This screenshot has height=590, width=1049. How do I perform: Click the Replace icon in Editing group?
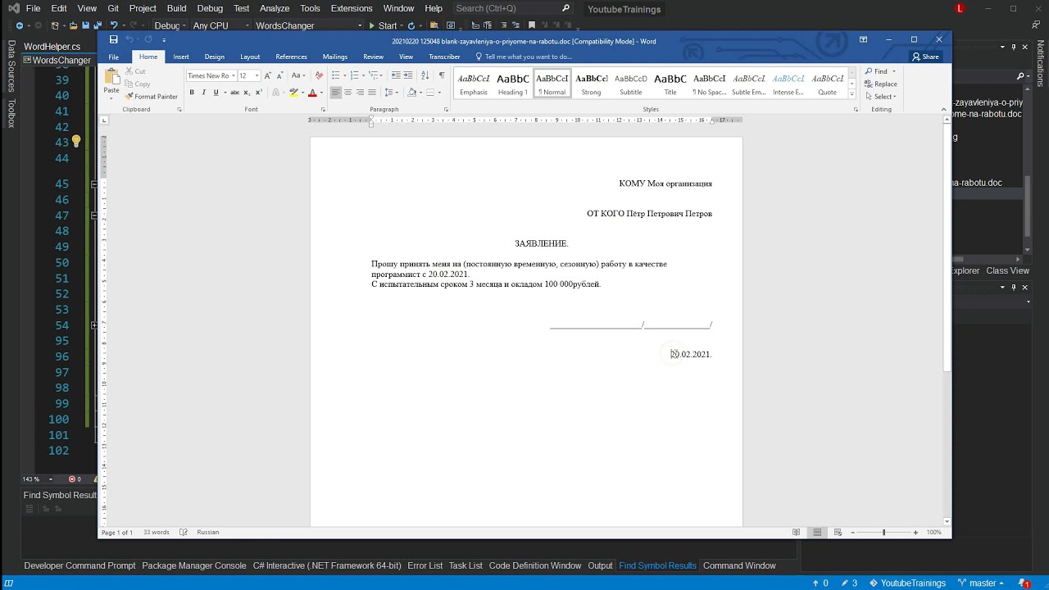pyautogui.click(x=881, y=84)
